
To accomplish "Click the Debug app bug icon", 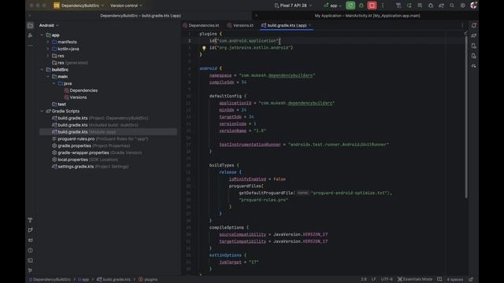I will tap(361, 6).
